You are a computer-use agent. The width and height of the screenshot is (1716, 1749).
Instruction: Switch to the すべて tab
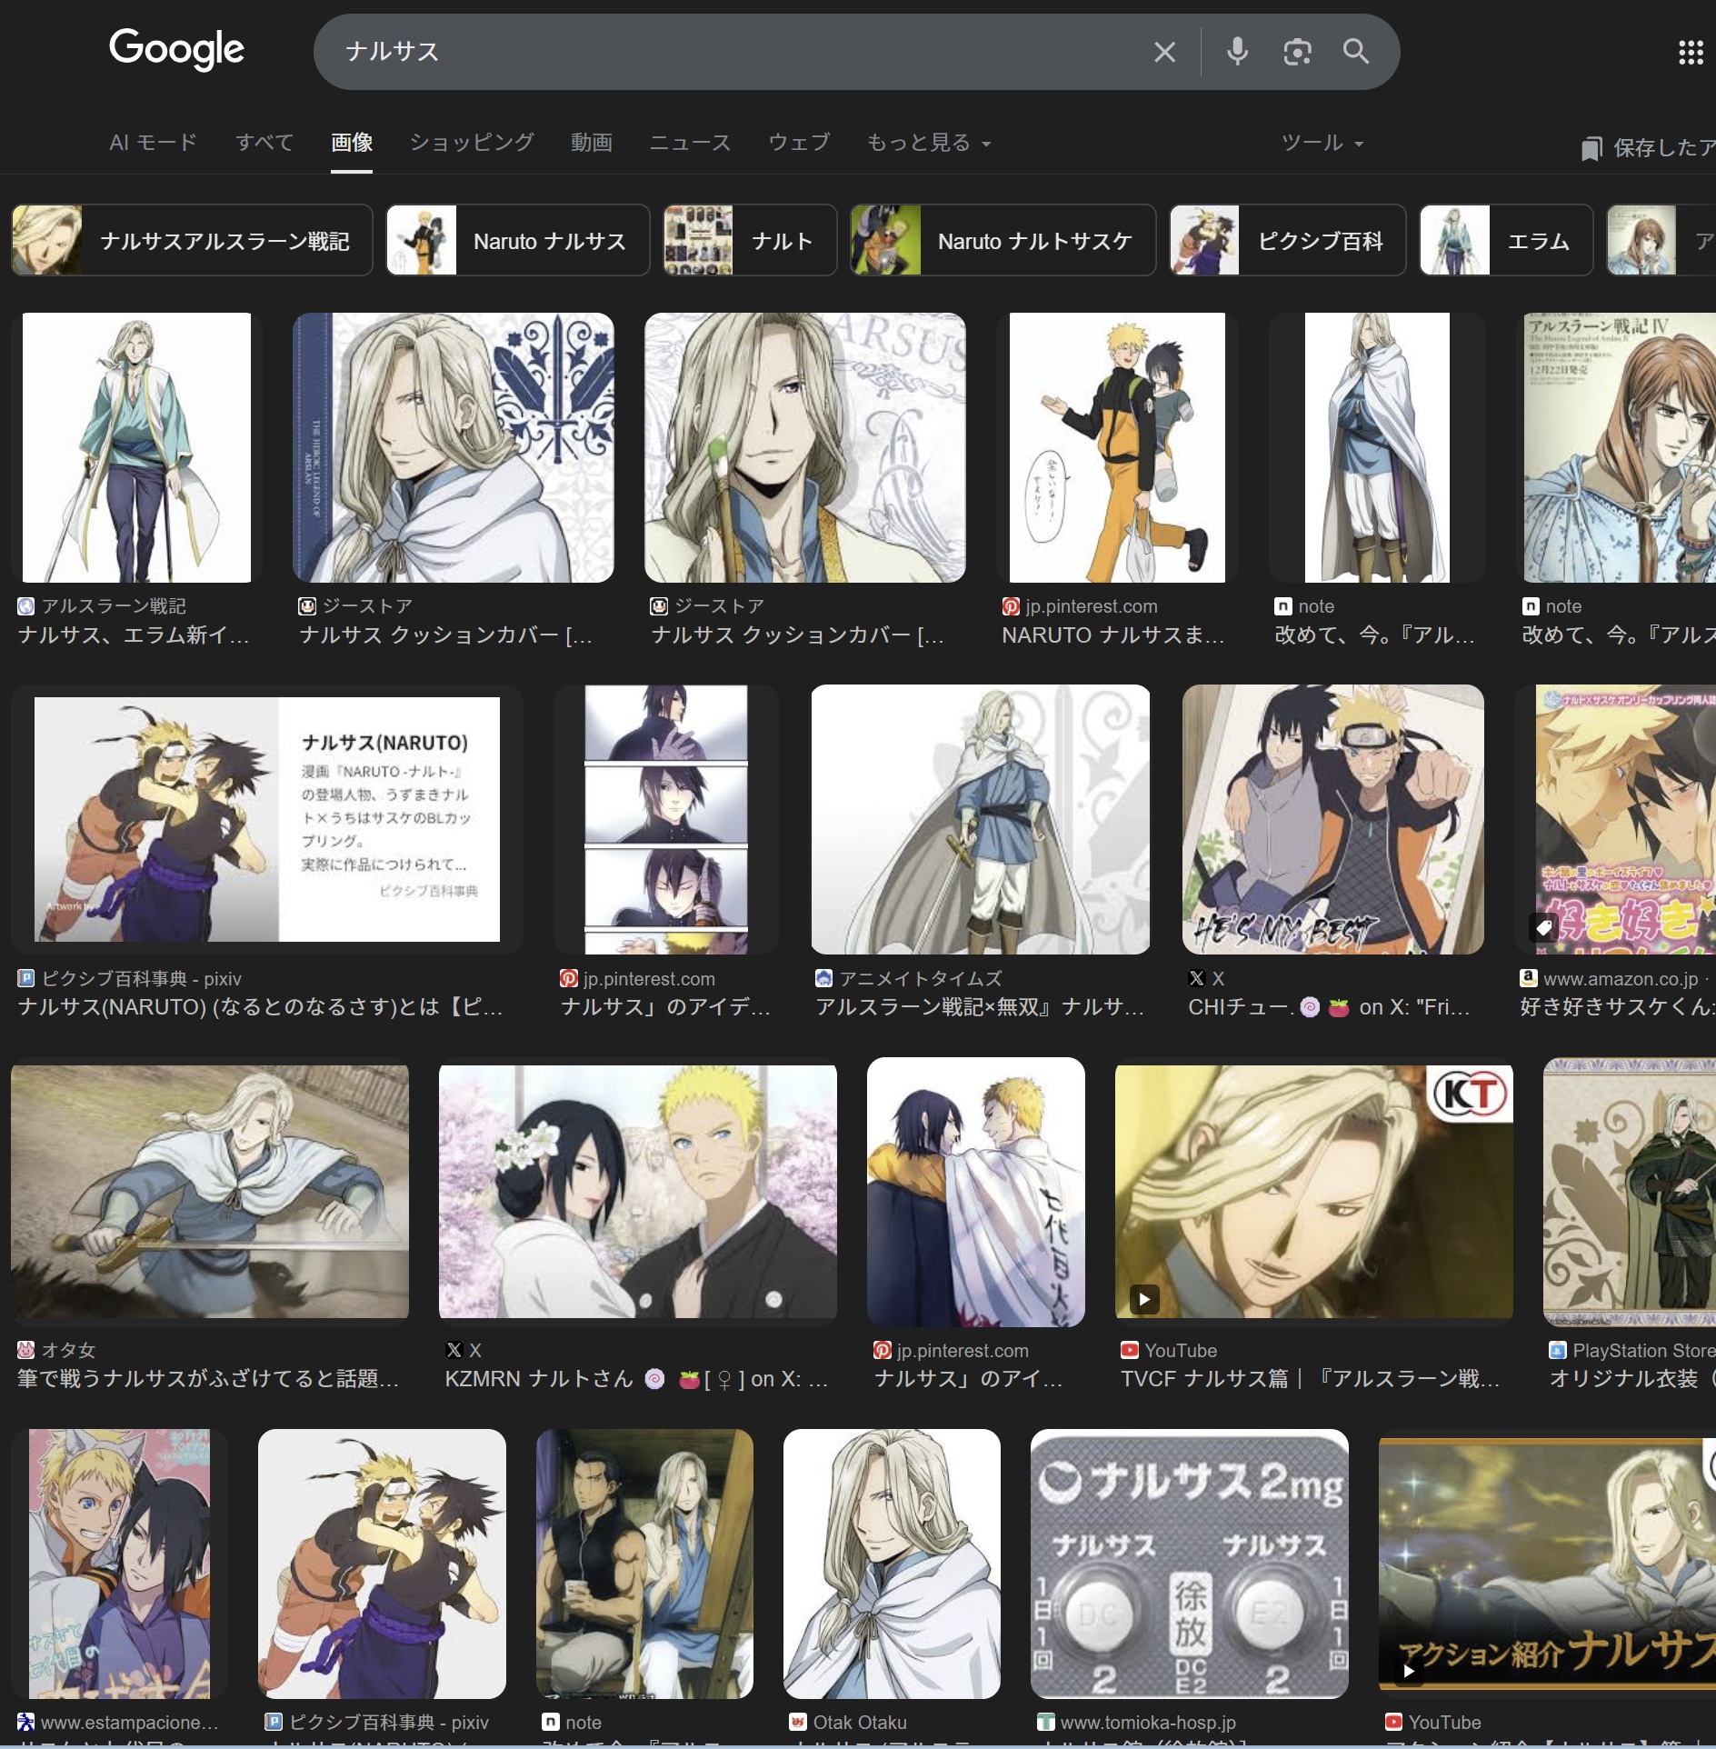(264, 143)
